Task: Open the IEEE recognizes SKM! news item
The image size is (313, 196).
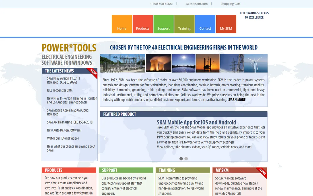Action: (x=60, y=90)
